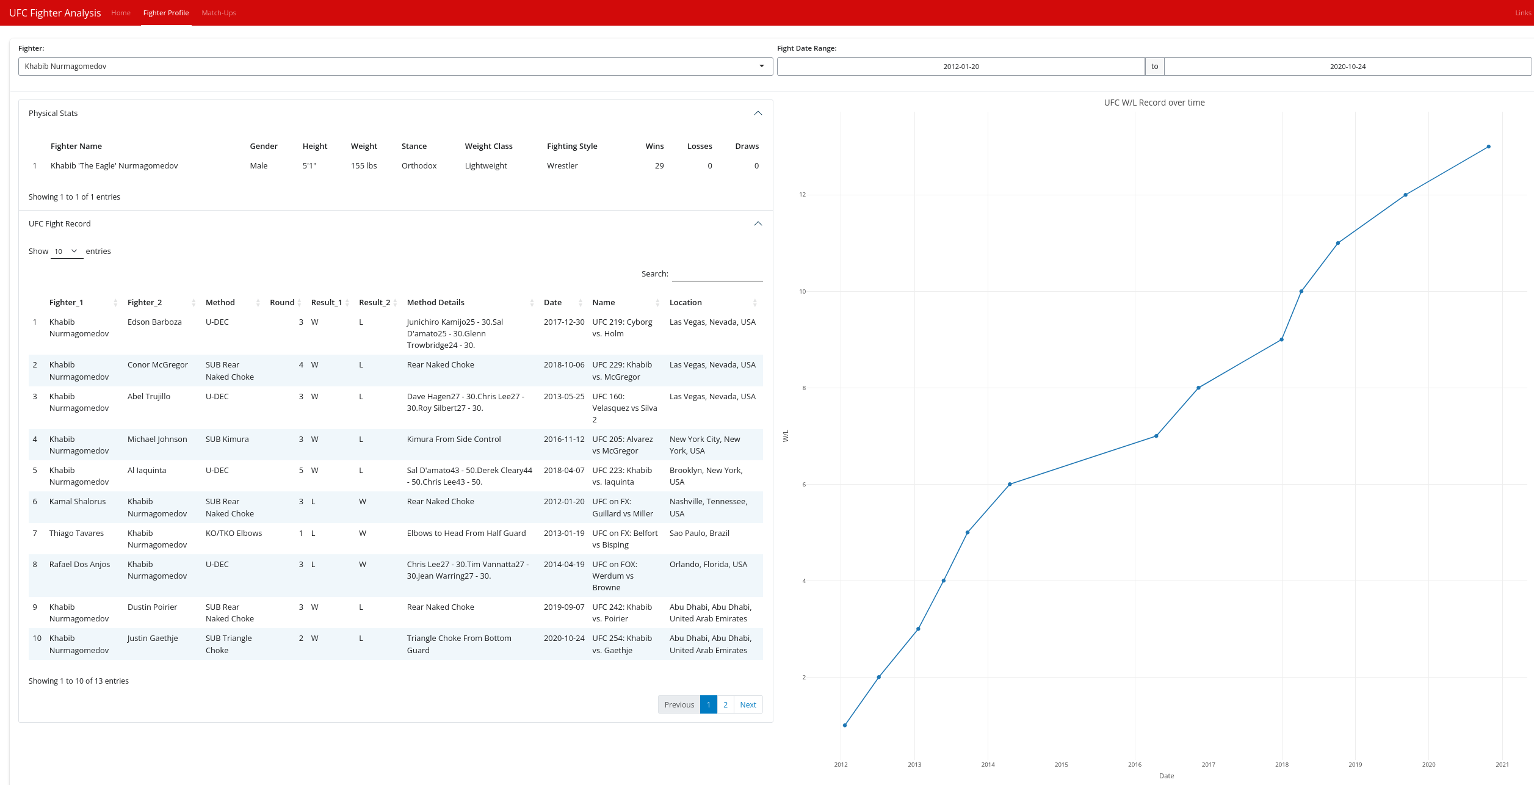Sort table by Result_1 column

tap(330, 303)
